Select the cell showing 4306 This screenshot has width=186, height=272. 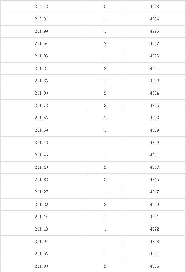pos(154,106)
